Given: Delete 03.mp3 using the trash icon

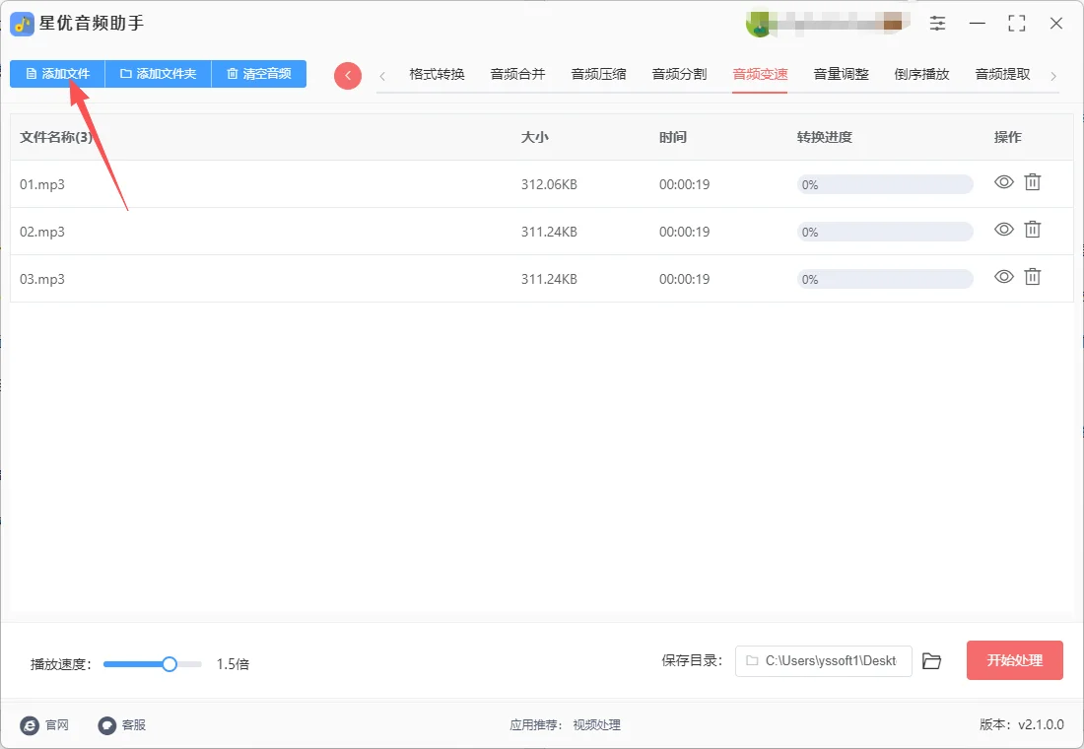Looking at the screenshot, I should [1032, 278].
